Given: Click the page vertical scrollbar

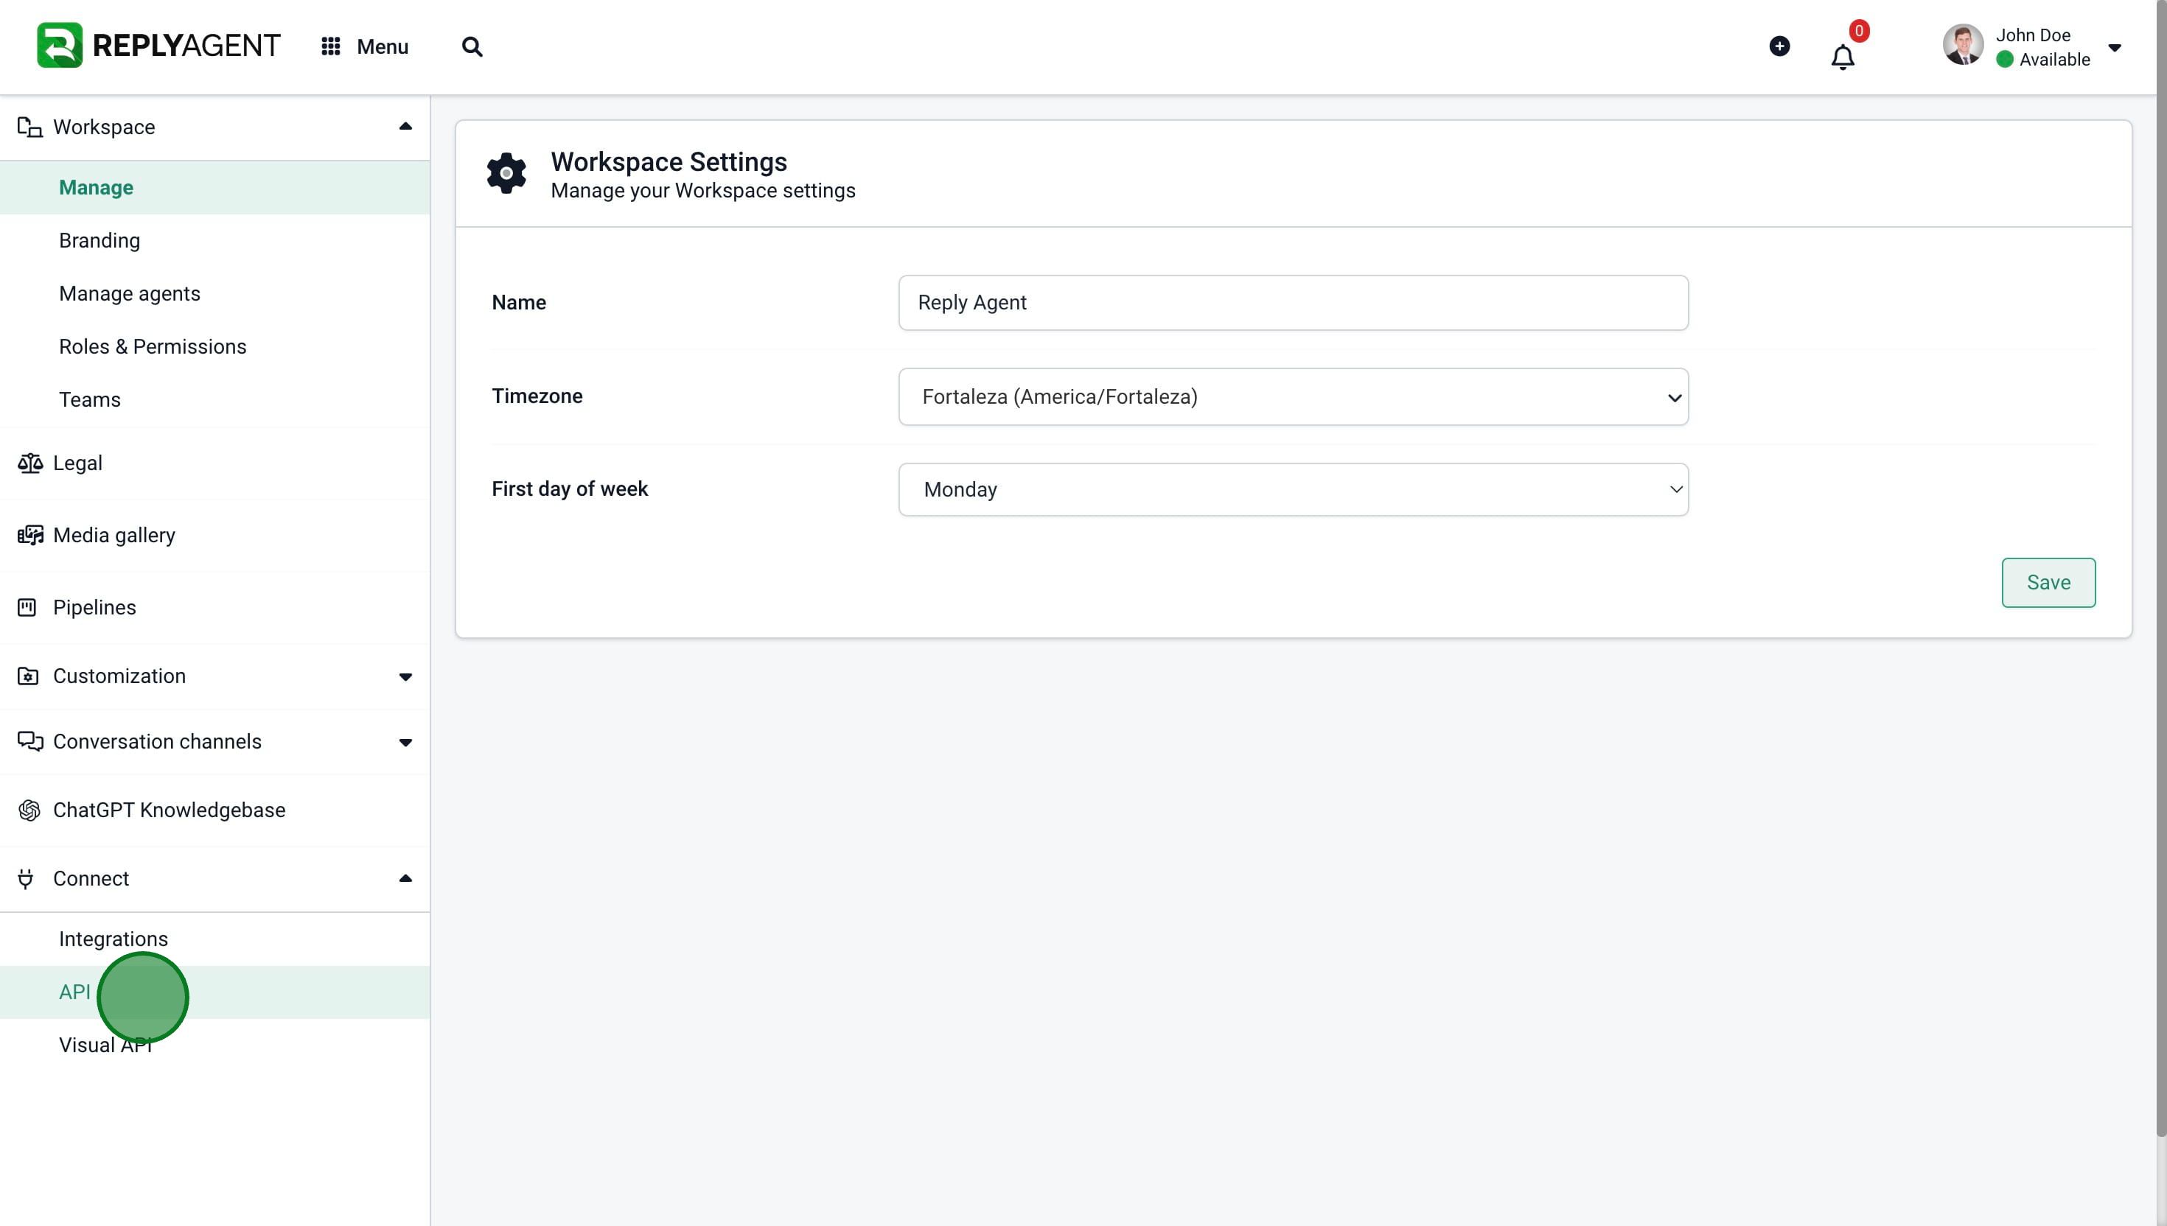Looking at the screenshot, I should 2161,570.
